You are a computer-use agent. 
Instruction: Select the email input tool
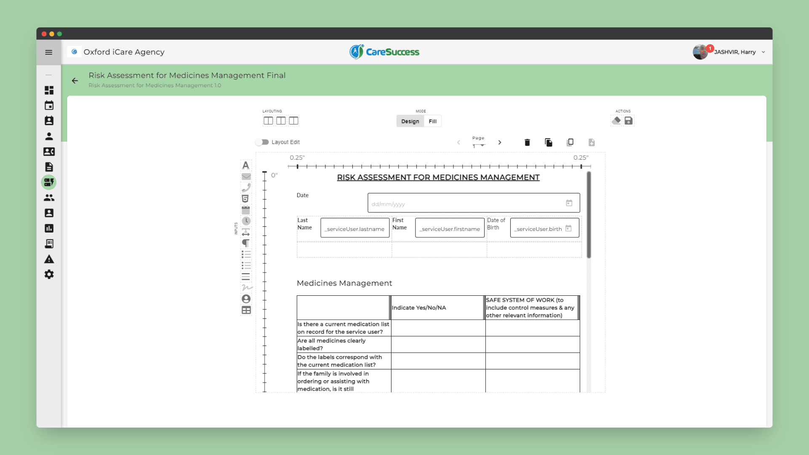(x=246, y=177)
